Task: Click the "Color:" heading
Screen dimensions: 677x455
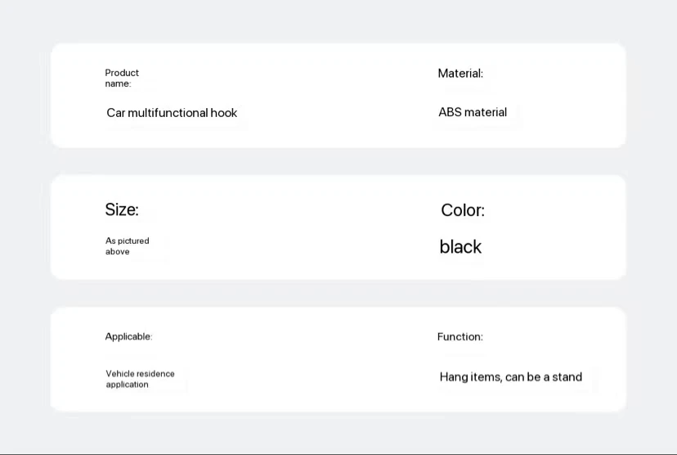Action: tap(463, 210)
